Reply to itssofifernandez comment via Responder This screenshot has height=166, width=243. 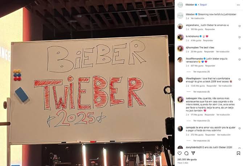click(210, 66)
